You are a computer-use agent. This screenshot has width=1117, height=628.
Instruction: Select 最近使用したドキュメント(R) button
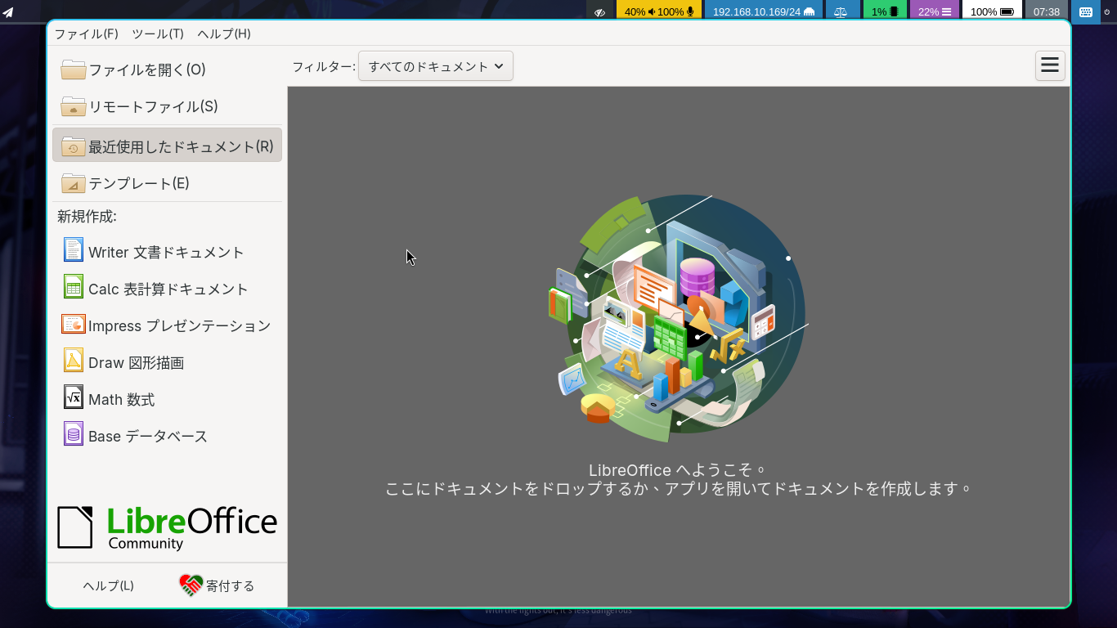(168, 146)
